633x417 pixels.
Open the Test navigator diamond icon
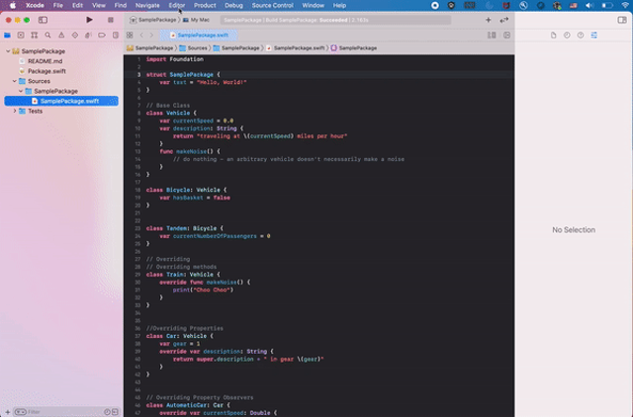pyautogui.click(x=75, y=36)
